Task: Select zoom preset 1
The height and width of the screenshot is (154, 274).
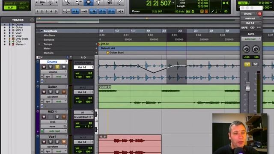Action: tap(37, 12)
